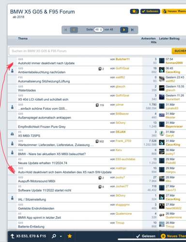This screenshot has width=186, height=242.
Task: Sort by Hits column header
Action: (154, 42)
